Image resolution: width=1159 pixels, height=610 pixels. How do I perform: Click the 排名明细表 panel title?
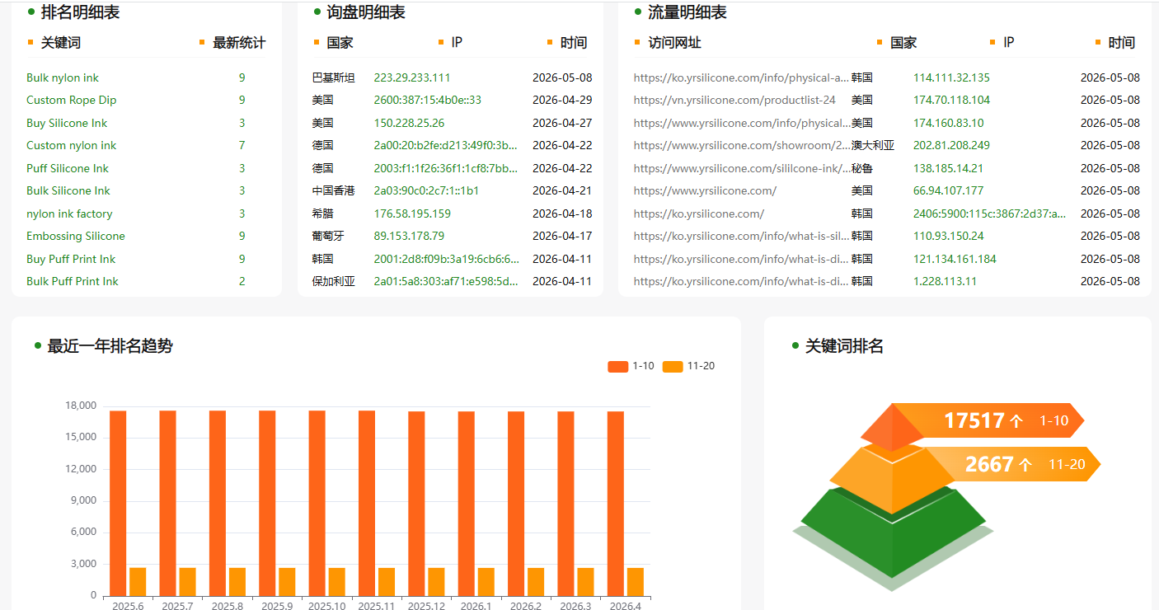tap(81, 12)
